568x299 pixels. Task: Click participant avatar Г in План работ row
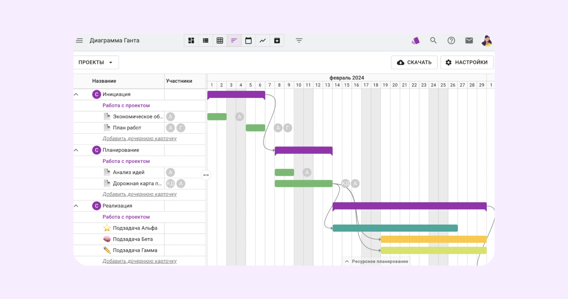[x=181, y=128]
